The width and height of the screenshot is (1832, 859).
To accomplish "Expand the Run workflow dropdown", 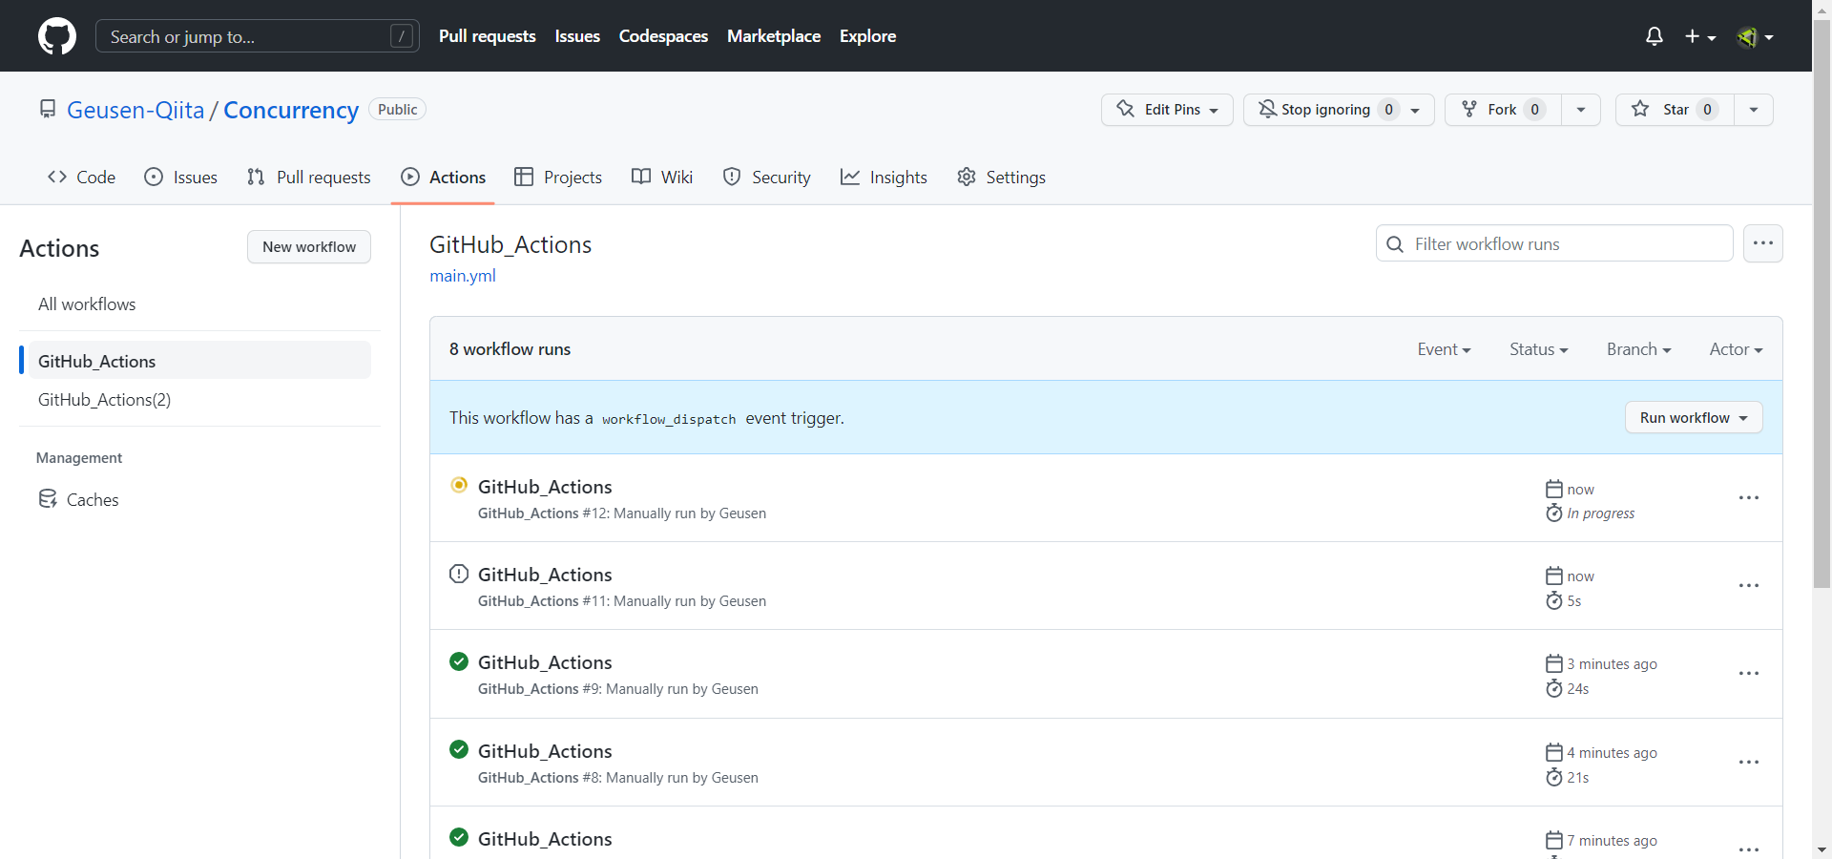I will click(x=1694, y=417).
